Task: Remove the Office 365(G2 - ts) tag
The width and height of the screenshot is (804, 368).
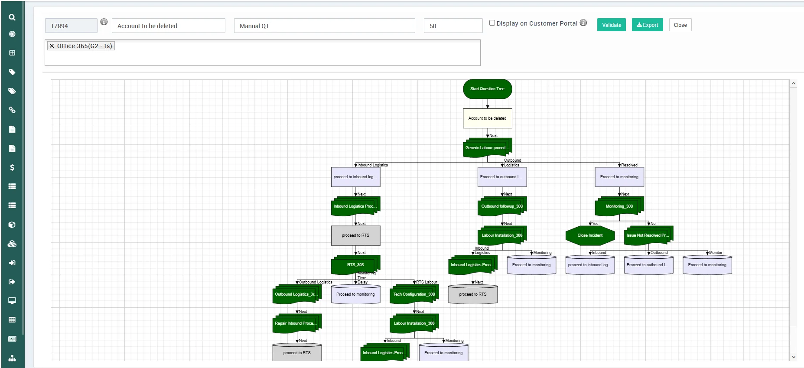Action: click(52, 46)
